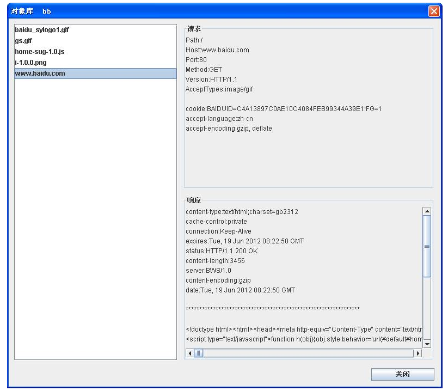Select the gs.gif entry
Viewport: 448px width, 391px height.
24,41
